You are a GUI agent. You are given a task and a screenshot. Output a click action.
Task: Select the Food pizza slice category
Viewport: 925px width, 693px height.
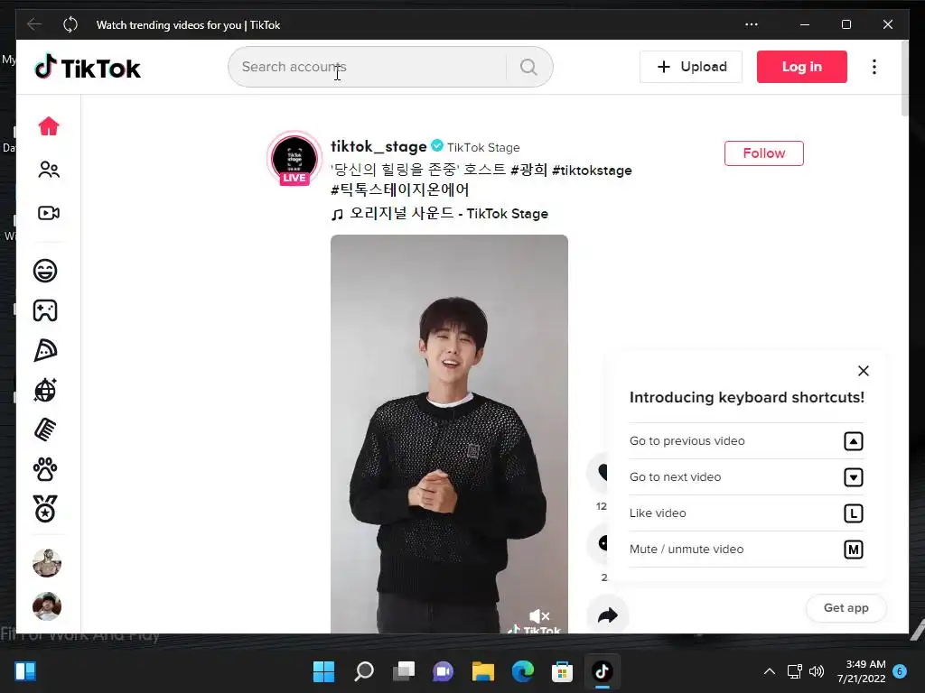[45, 350]
